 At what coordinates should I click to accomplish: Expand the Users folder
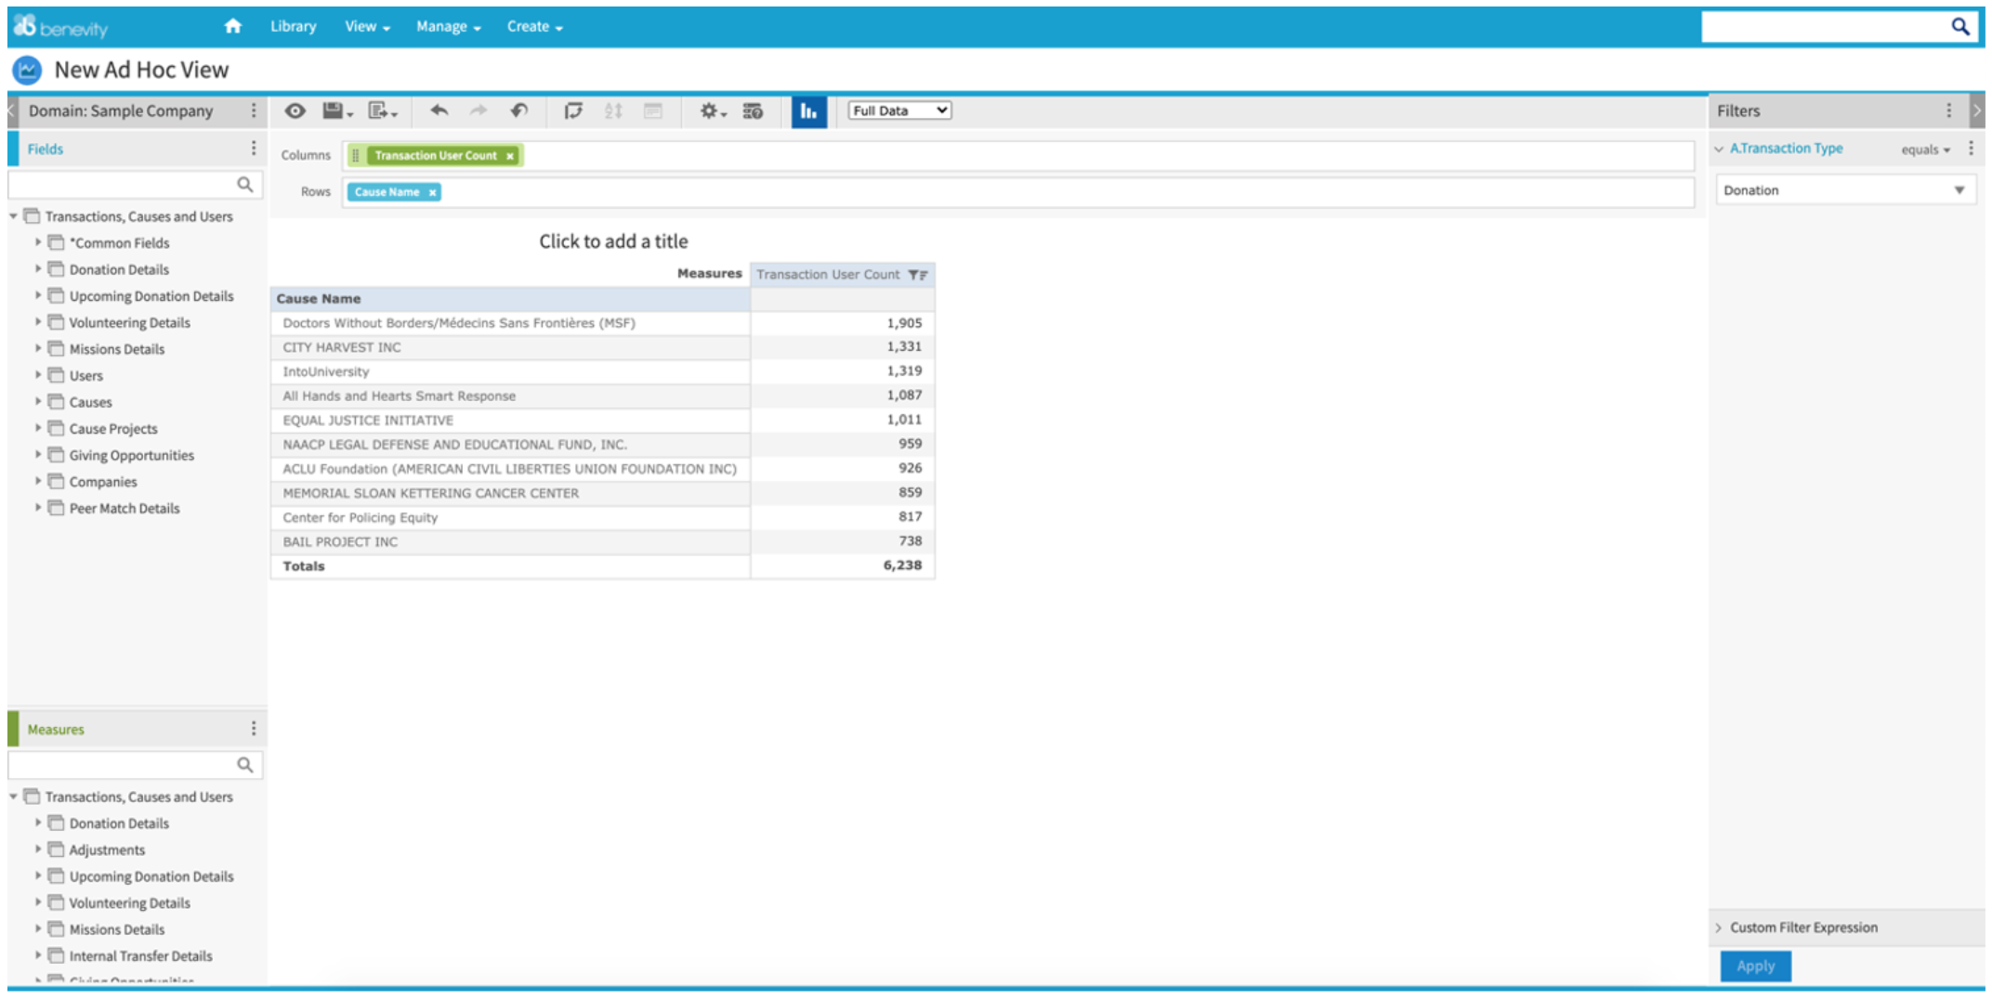[x=38, y=375]
